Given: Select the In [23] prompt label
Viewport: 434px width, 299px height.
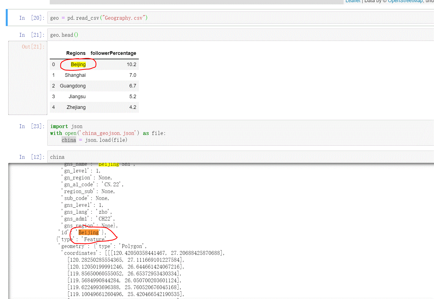Looking at the screenshot, I should (x=32, y=126).
